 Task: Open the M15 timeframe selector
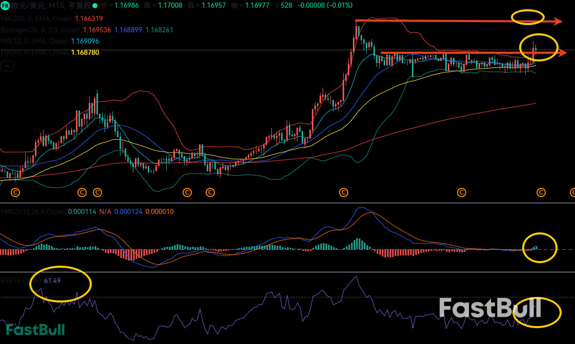click(x=56, y=6)
